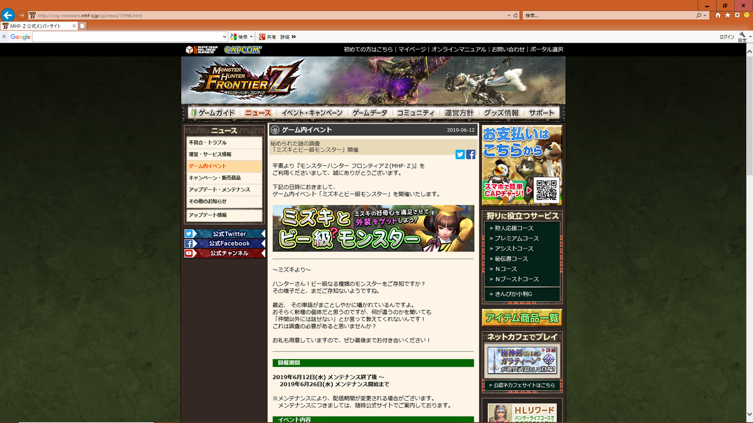Viewport: 753px width, 423px height.
Task: Click the URL address field
Action: (268, 15)
